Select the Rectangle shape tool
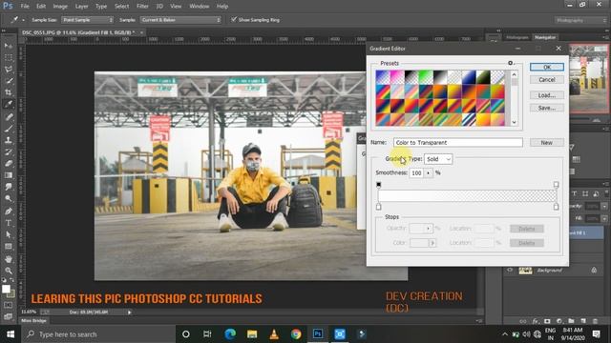The width and height of the screenshot is (611, 343). pyautogui.click(x=9, y=246)
